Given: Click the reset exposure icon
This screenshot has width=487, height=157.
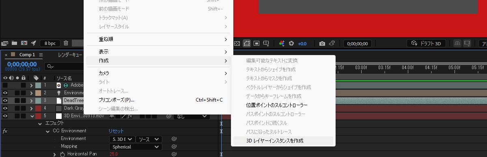Looking at the screenshot, I should click(x=291, y=43).
